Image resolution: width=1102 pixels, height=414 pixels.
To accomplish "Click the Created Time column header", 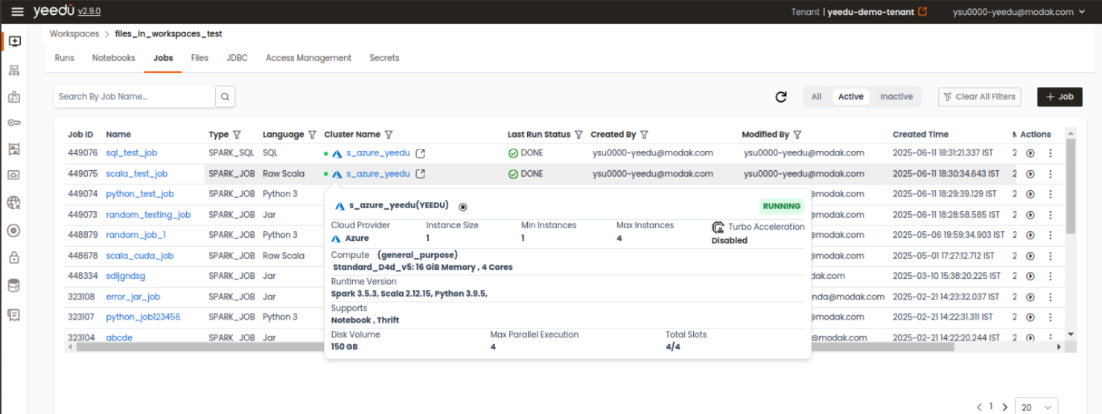I will pos(920,135).
